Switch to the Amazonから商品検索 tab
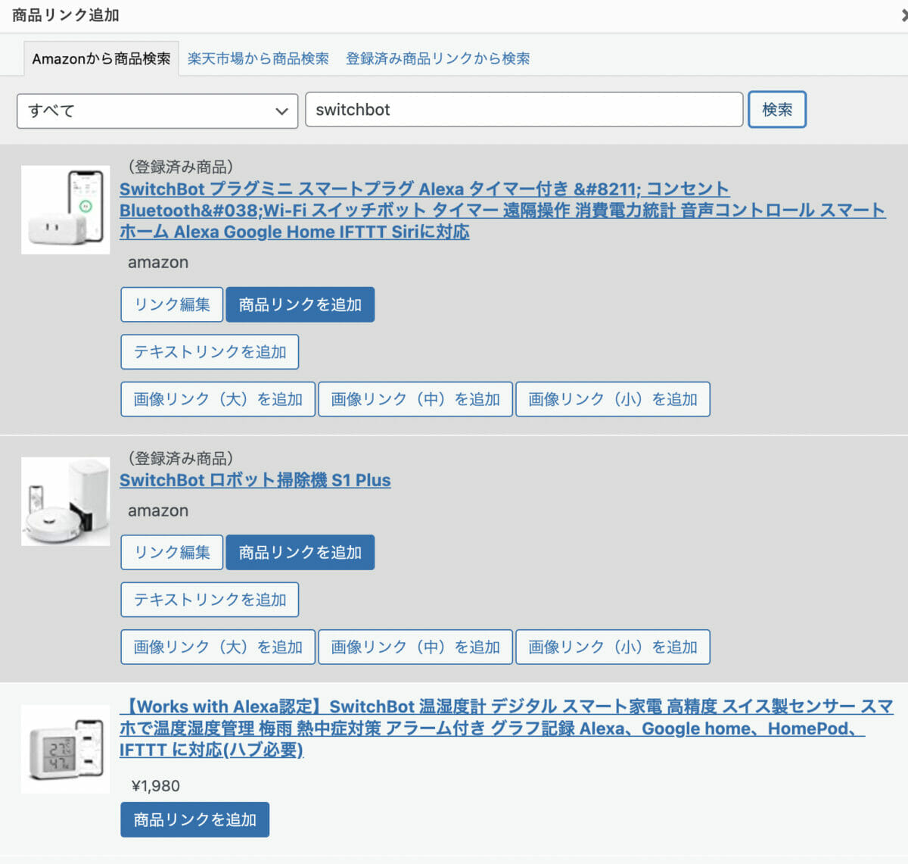Image resolution: width=908 pixels, height=864 pixels. [101, 58]
